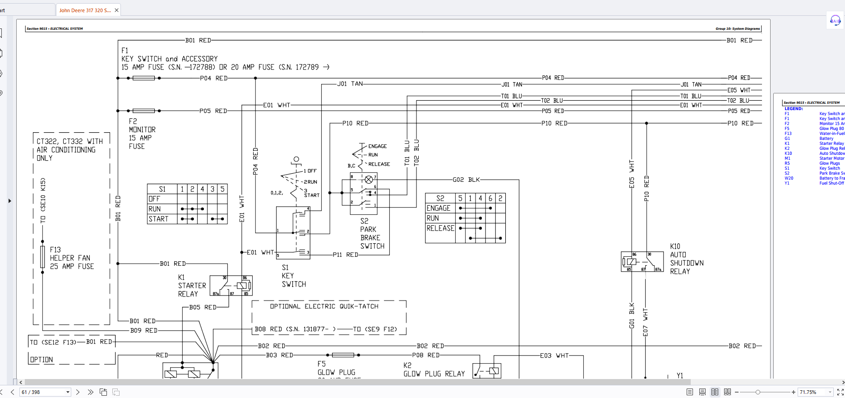Click the previous view icon

pyautogui.click(x=103, y=392)
